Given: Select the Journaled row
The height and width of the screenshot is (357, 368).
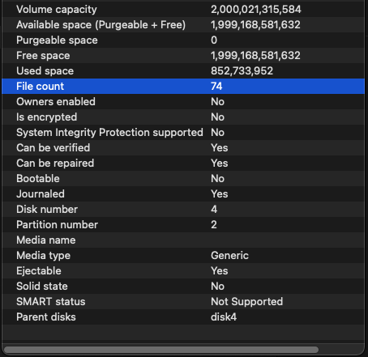Looking at the screenshot, I should click(x=183, y=194).
